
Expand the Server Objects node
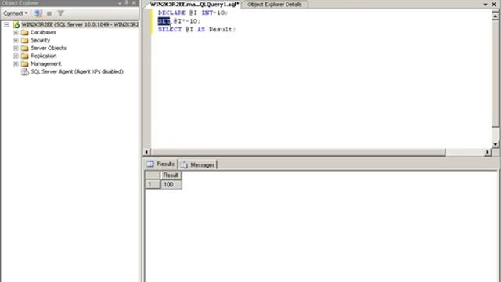16,48
